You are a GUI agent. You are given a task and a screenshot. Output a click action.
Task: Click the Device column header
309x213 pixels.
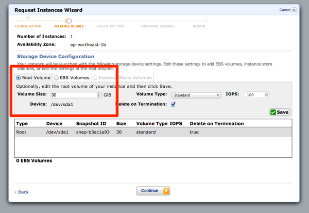[x=54, y=124]
